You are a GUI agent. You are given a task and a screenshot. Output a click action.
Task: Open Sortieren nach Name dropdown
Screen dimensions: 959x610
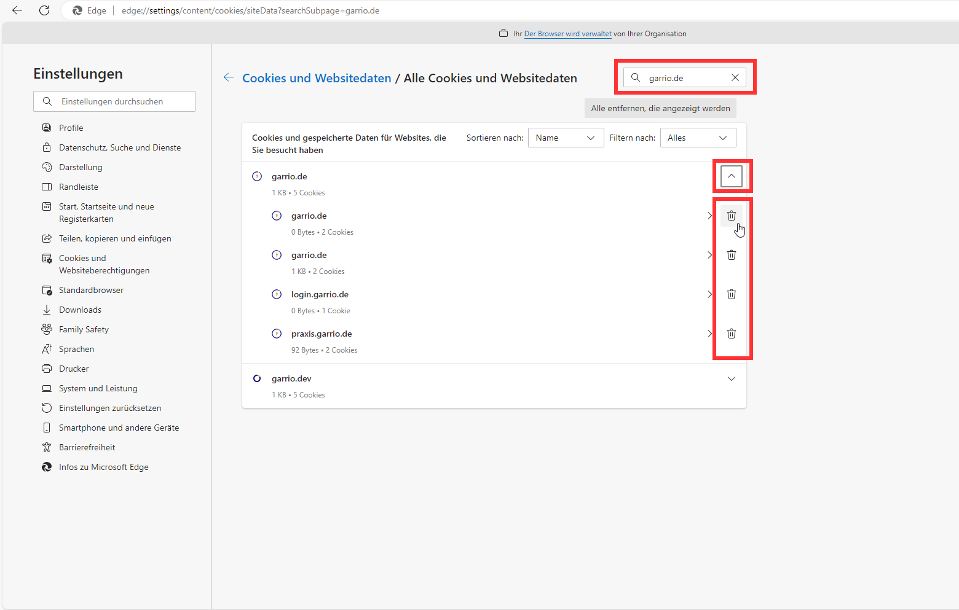tap(566, 138)
